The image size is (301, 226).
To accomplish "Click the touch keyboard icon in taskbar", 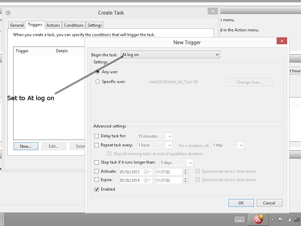I will point(240,219).
